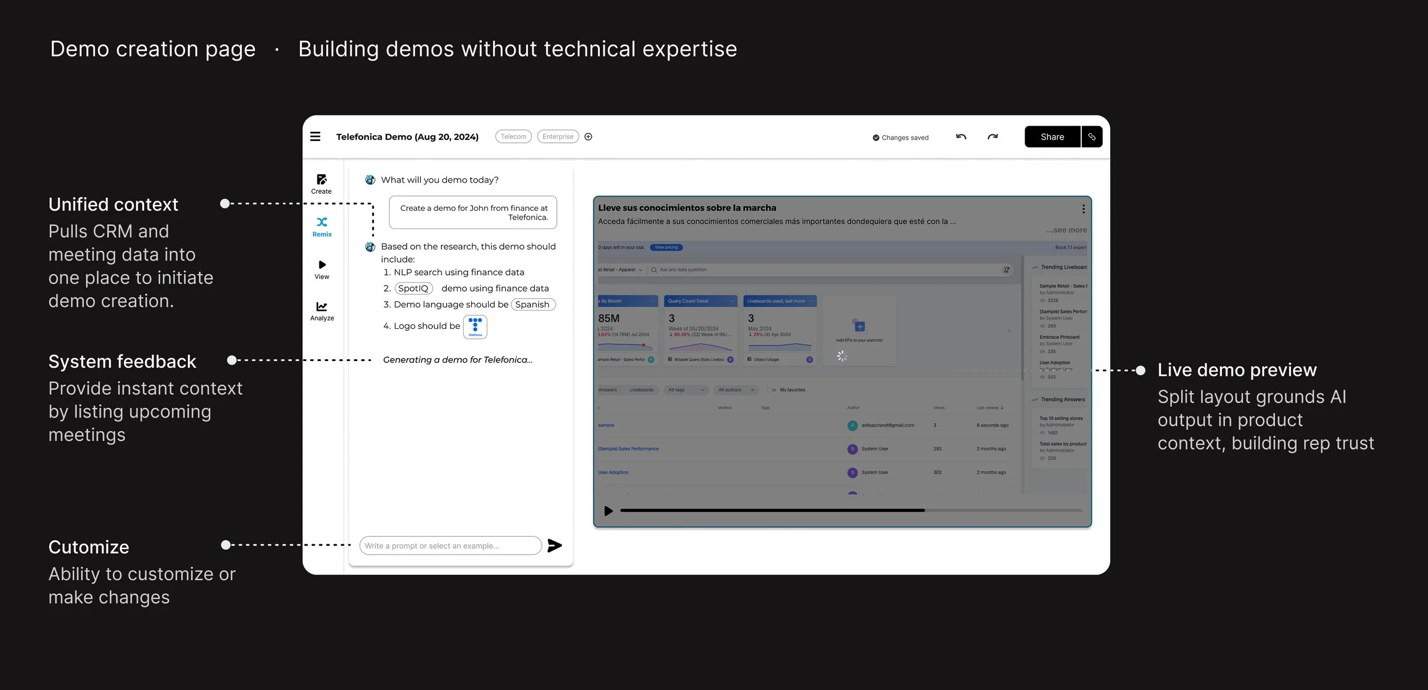Click in the prompt input field
The width and height of the screenshot is (1428, 690).
[451, 545]
